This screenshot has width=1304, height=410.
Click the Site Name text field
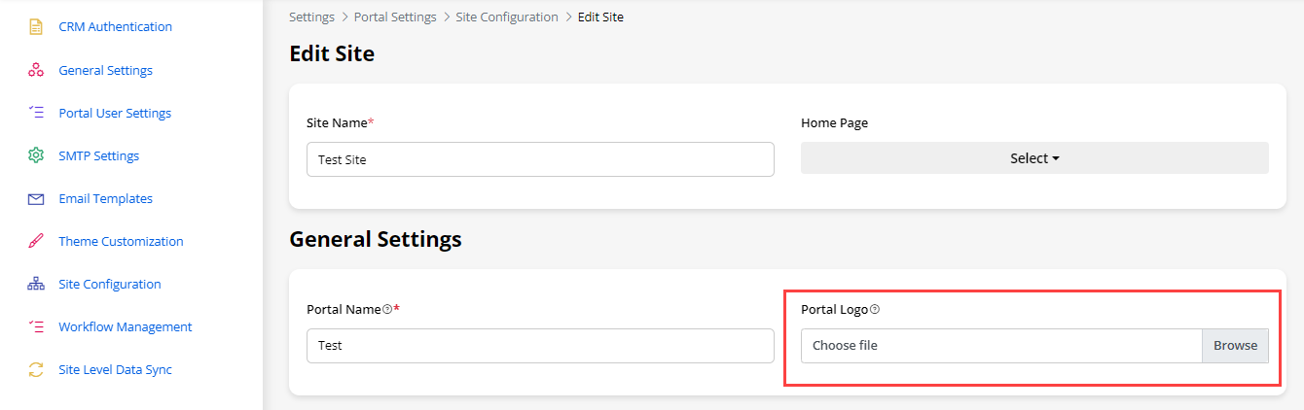[540, 159]
